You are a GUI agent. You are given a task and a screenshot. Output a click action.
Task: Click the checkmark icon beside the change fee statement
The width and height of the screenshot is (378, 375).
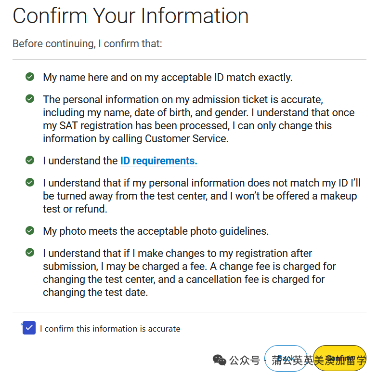tap(30, 253)
